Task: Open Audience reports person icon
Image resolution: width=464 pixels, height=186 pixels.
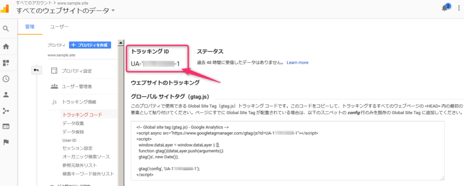Action: coord(6,95)
